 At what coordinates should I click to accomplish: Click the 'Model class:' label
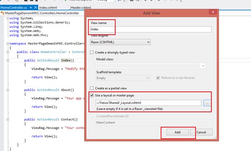[x=105, y=59]
